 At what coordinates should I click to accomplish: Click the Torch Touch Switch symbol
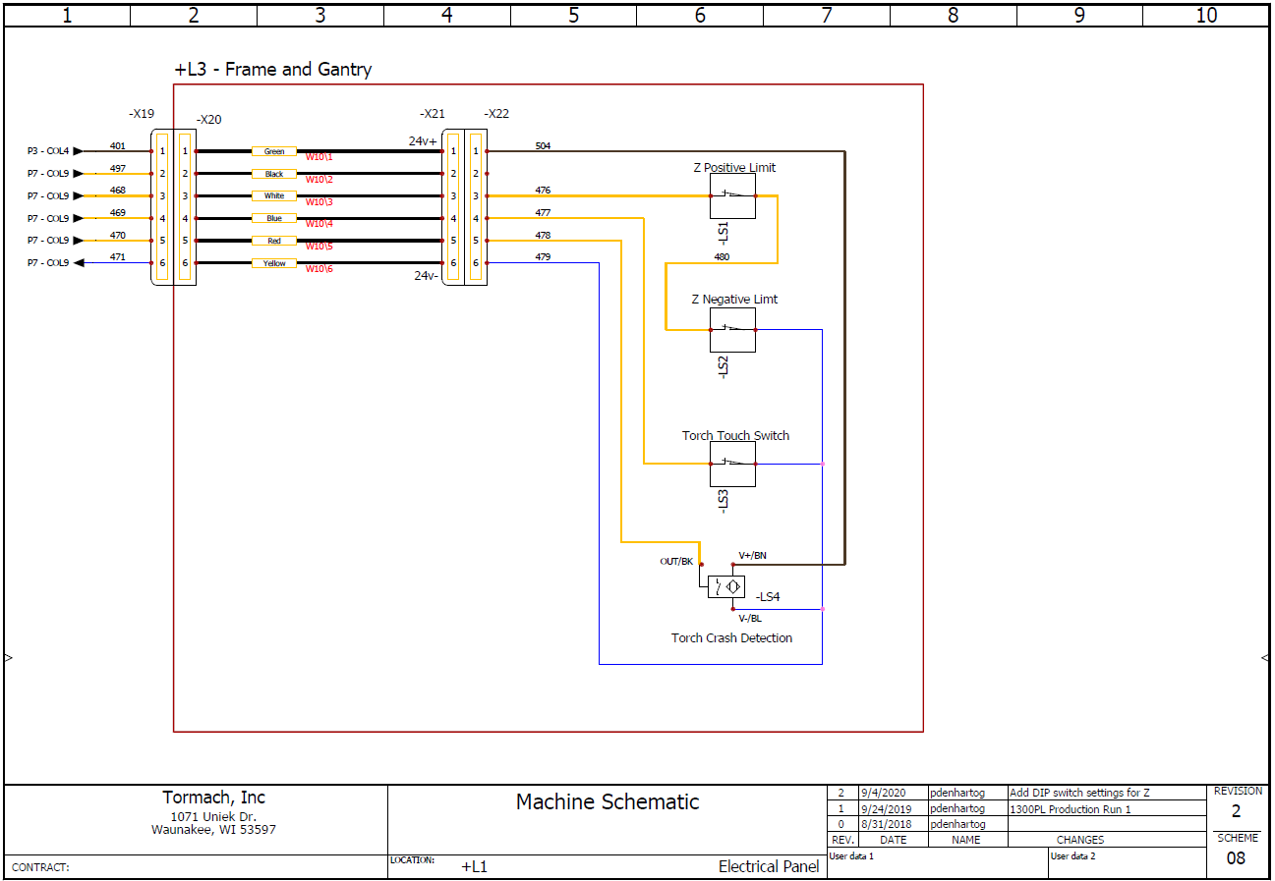tap(732, 464)
